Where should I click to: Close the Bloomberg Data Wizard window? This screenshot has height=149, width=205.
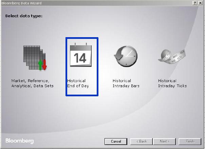click(x=200, y=3)
